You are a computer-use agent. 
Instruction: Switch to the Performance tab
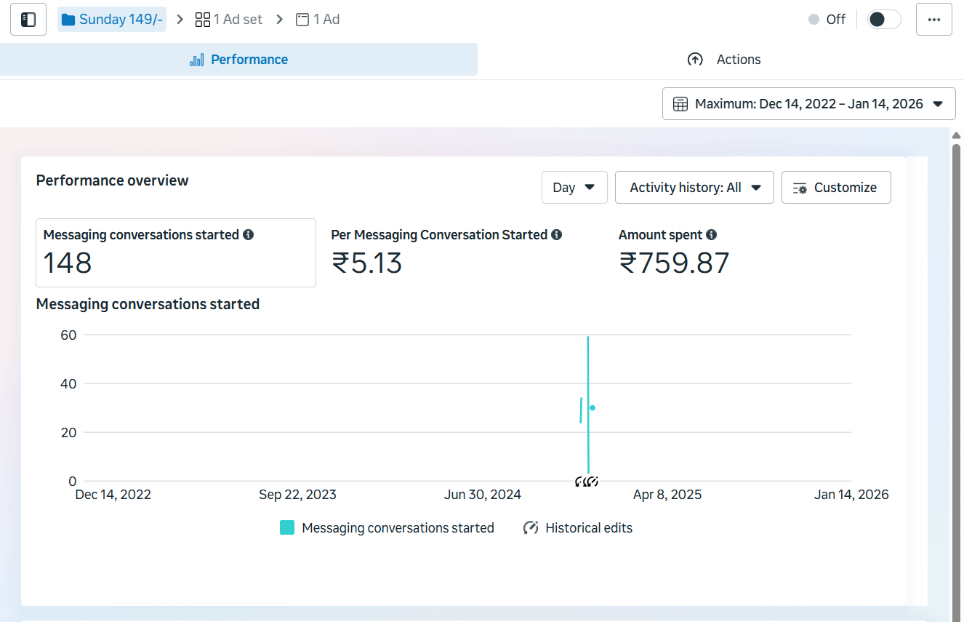coord(238,60)
